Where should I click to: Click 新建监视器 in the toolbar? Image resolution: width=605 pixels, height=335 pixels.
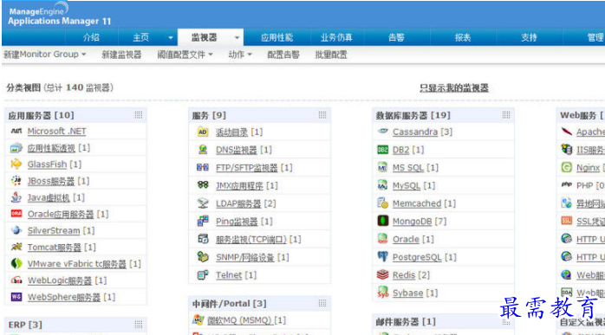coord(121,55)
